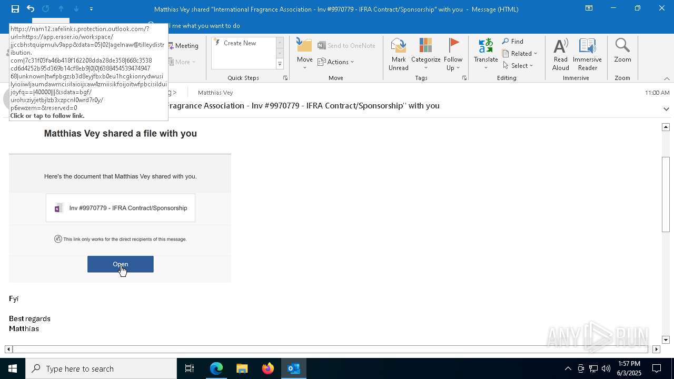Click the Translate button

(485, 54)
